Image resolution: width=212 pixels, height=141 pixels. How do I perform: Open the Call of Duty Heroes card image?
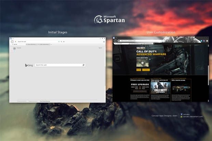pyautogui.click(x=160, y=88)
